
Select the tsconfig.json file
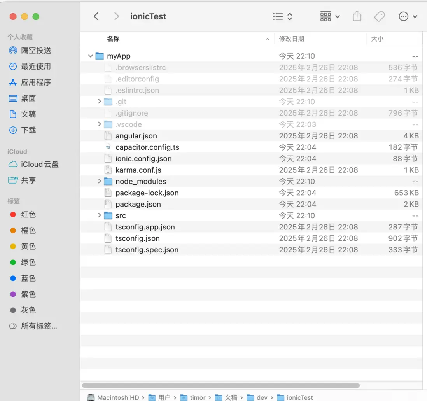coord(251,238)
